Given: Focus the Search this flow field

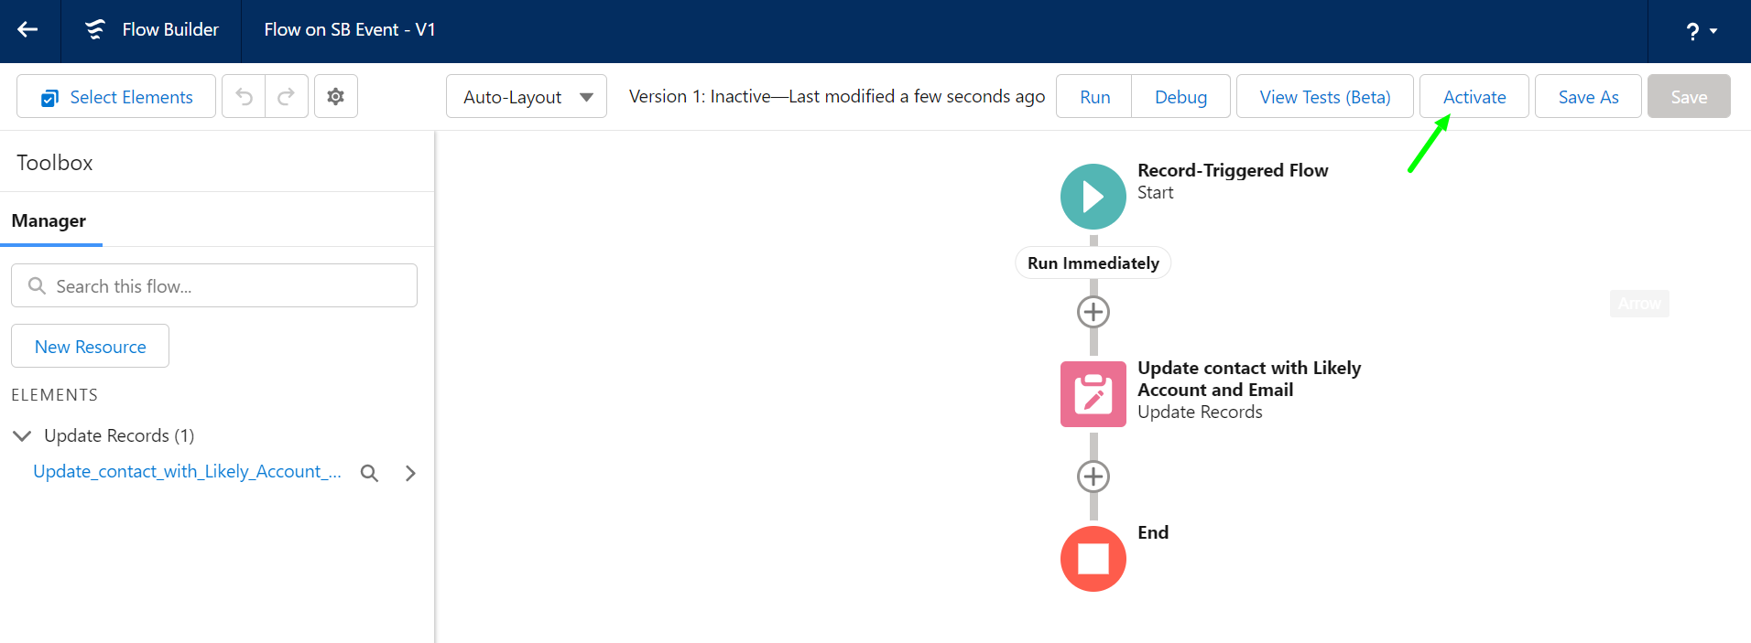Looking at the screenshot, I should point(214,285).
